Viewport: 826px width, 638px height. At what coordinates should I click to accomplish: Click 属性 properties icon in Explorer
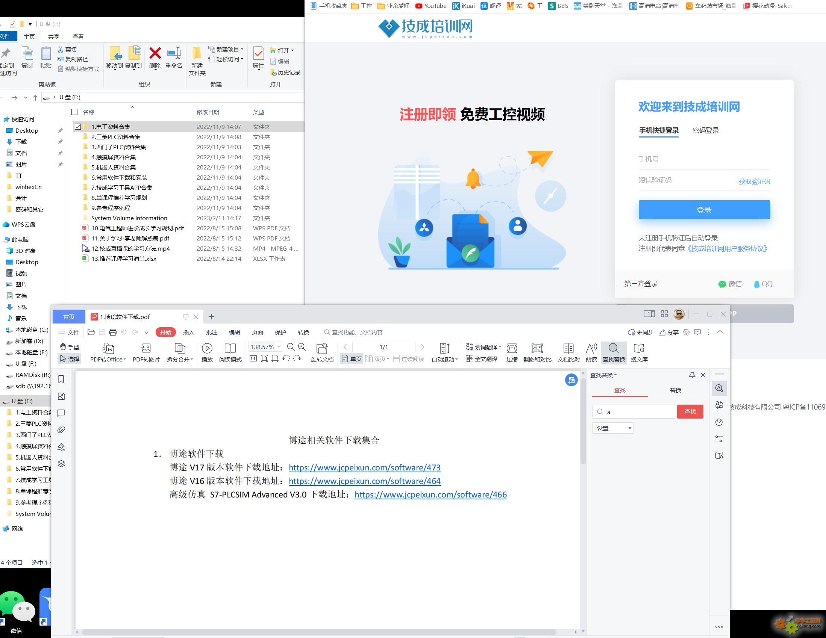(258, 53)
